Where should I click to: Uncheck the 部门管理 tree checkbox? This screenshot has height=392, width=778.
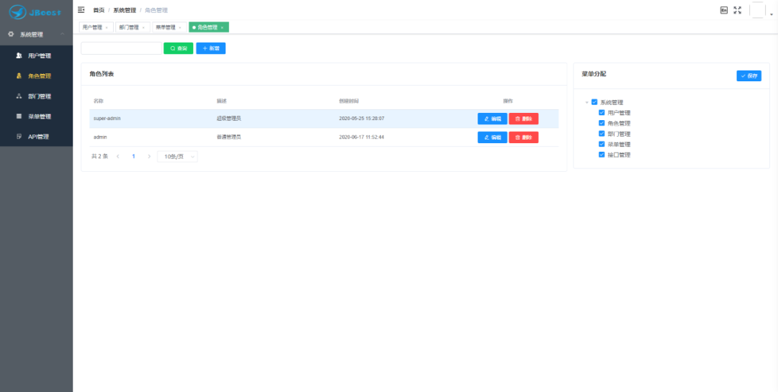pyautogui.click(x=602, y=134)
